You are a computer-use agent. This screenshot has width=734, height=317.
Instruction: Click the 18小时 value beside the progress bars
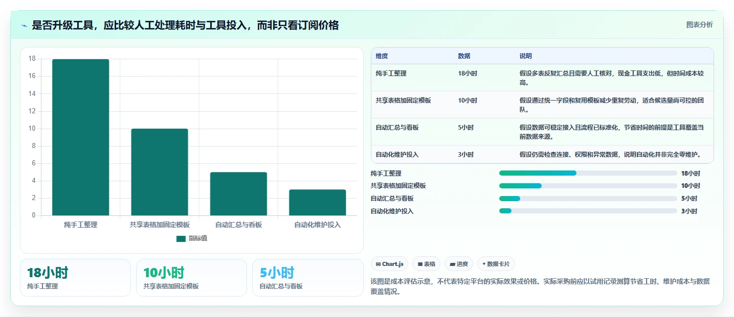pyautogui.click(x=691, y=174)
